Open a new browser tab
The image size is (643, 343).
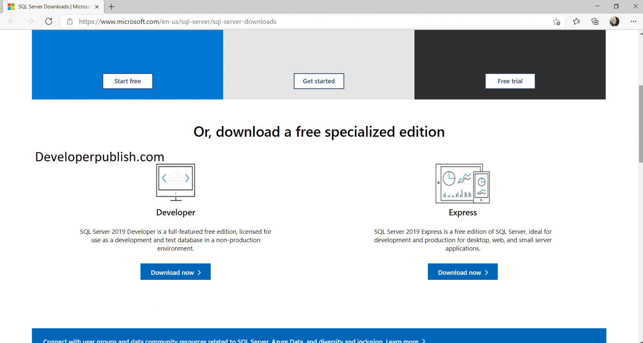pyautogui.click(x=111, y=7)
